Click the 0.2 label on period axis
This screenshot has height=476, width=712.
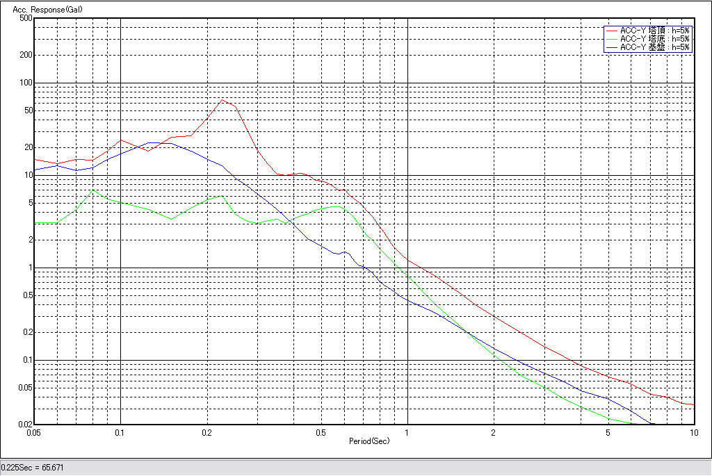pos(207,432)
